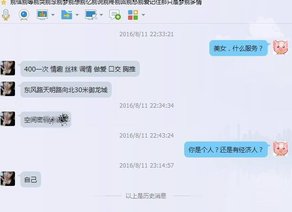Start a video call with the webcam icon
Image resolution: width=292 pixels, height=212 pixels.
pyautogui.click(x=24, y=14)
